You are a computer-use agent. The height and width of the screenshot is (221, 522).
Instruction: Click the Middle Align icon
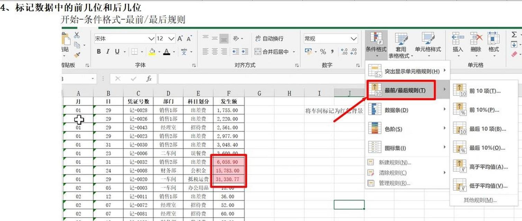(x=215, y=38)
